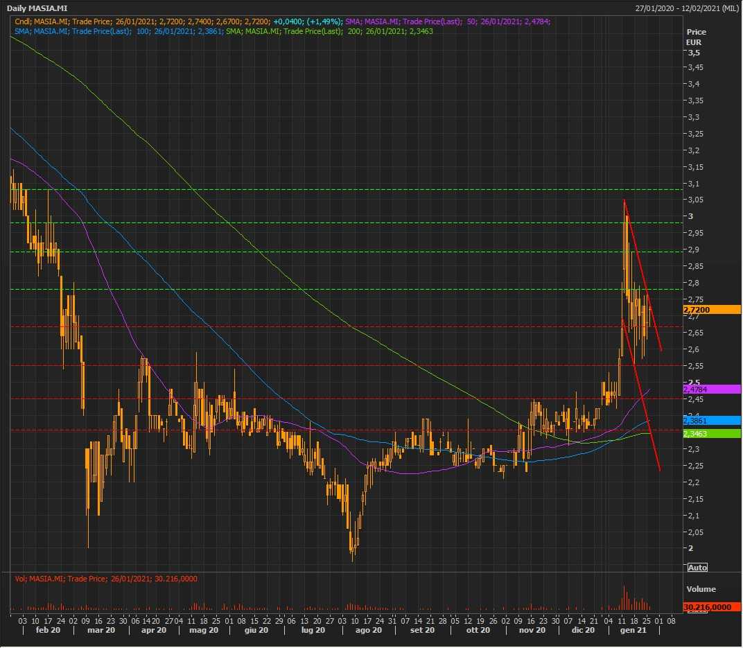Select the green 2,3463 SMA 200 tag

(711, 434)
